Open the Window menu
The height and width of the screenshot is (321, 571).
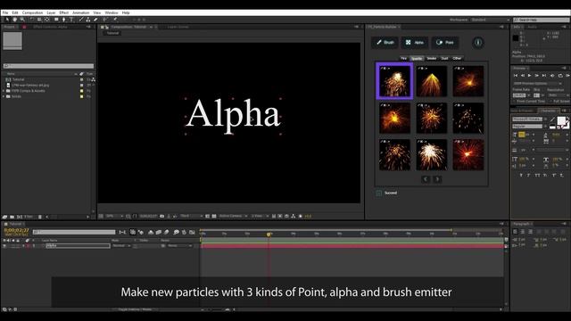[x=112, y=12]
